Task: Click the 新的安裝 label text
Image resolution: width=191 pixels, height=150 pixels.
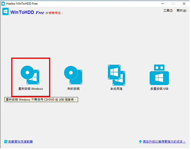Action: pos(73,89)
